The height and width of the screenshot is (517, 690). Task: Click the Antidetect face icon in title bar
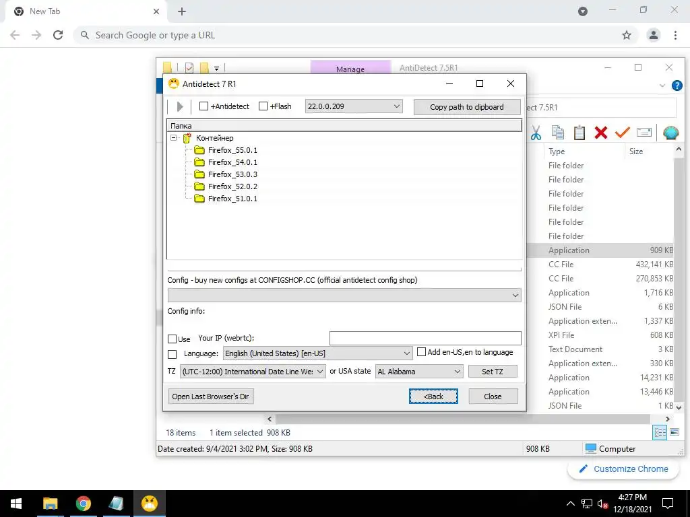(x=174, y=83)
